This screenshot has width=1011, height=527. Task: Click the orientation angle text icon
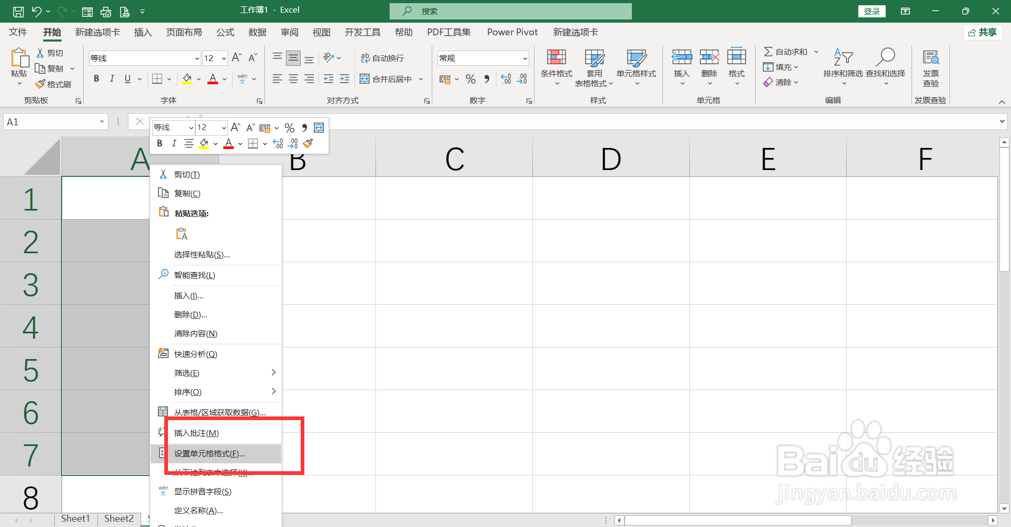coord(329,57)
